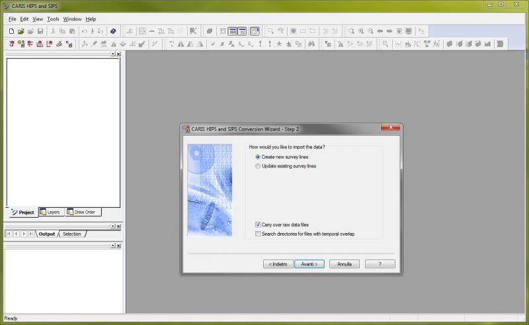Open the File menu

tap(12, 19)
